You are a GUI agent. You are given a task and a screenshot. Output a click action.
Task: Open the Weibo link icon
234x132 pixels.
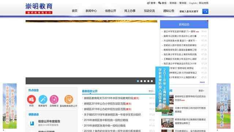(148, 3)
